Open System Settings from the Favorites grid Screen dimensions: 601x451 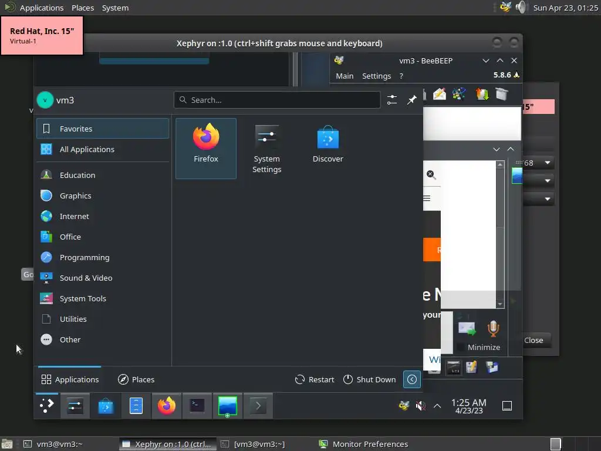pyautogui.click(x=267, y=148)
